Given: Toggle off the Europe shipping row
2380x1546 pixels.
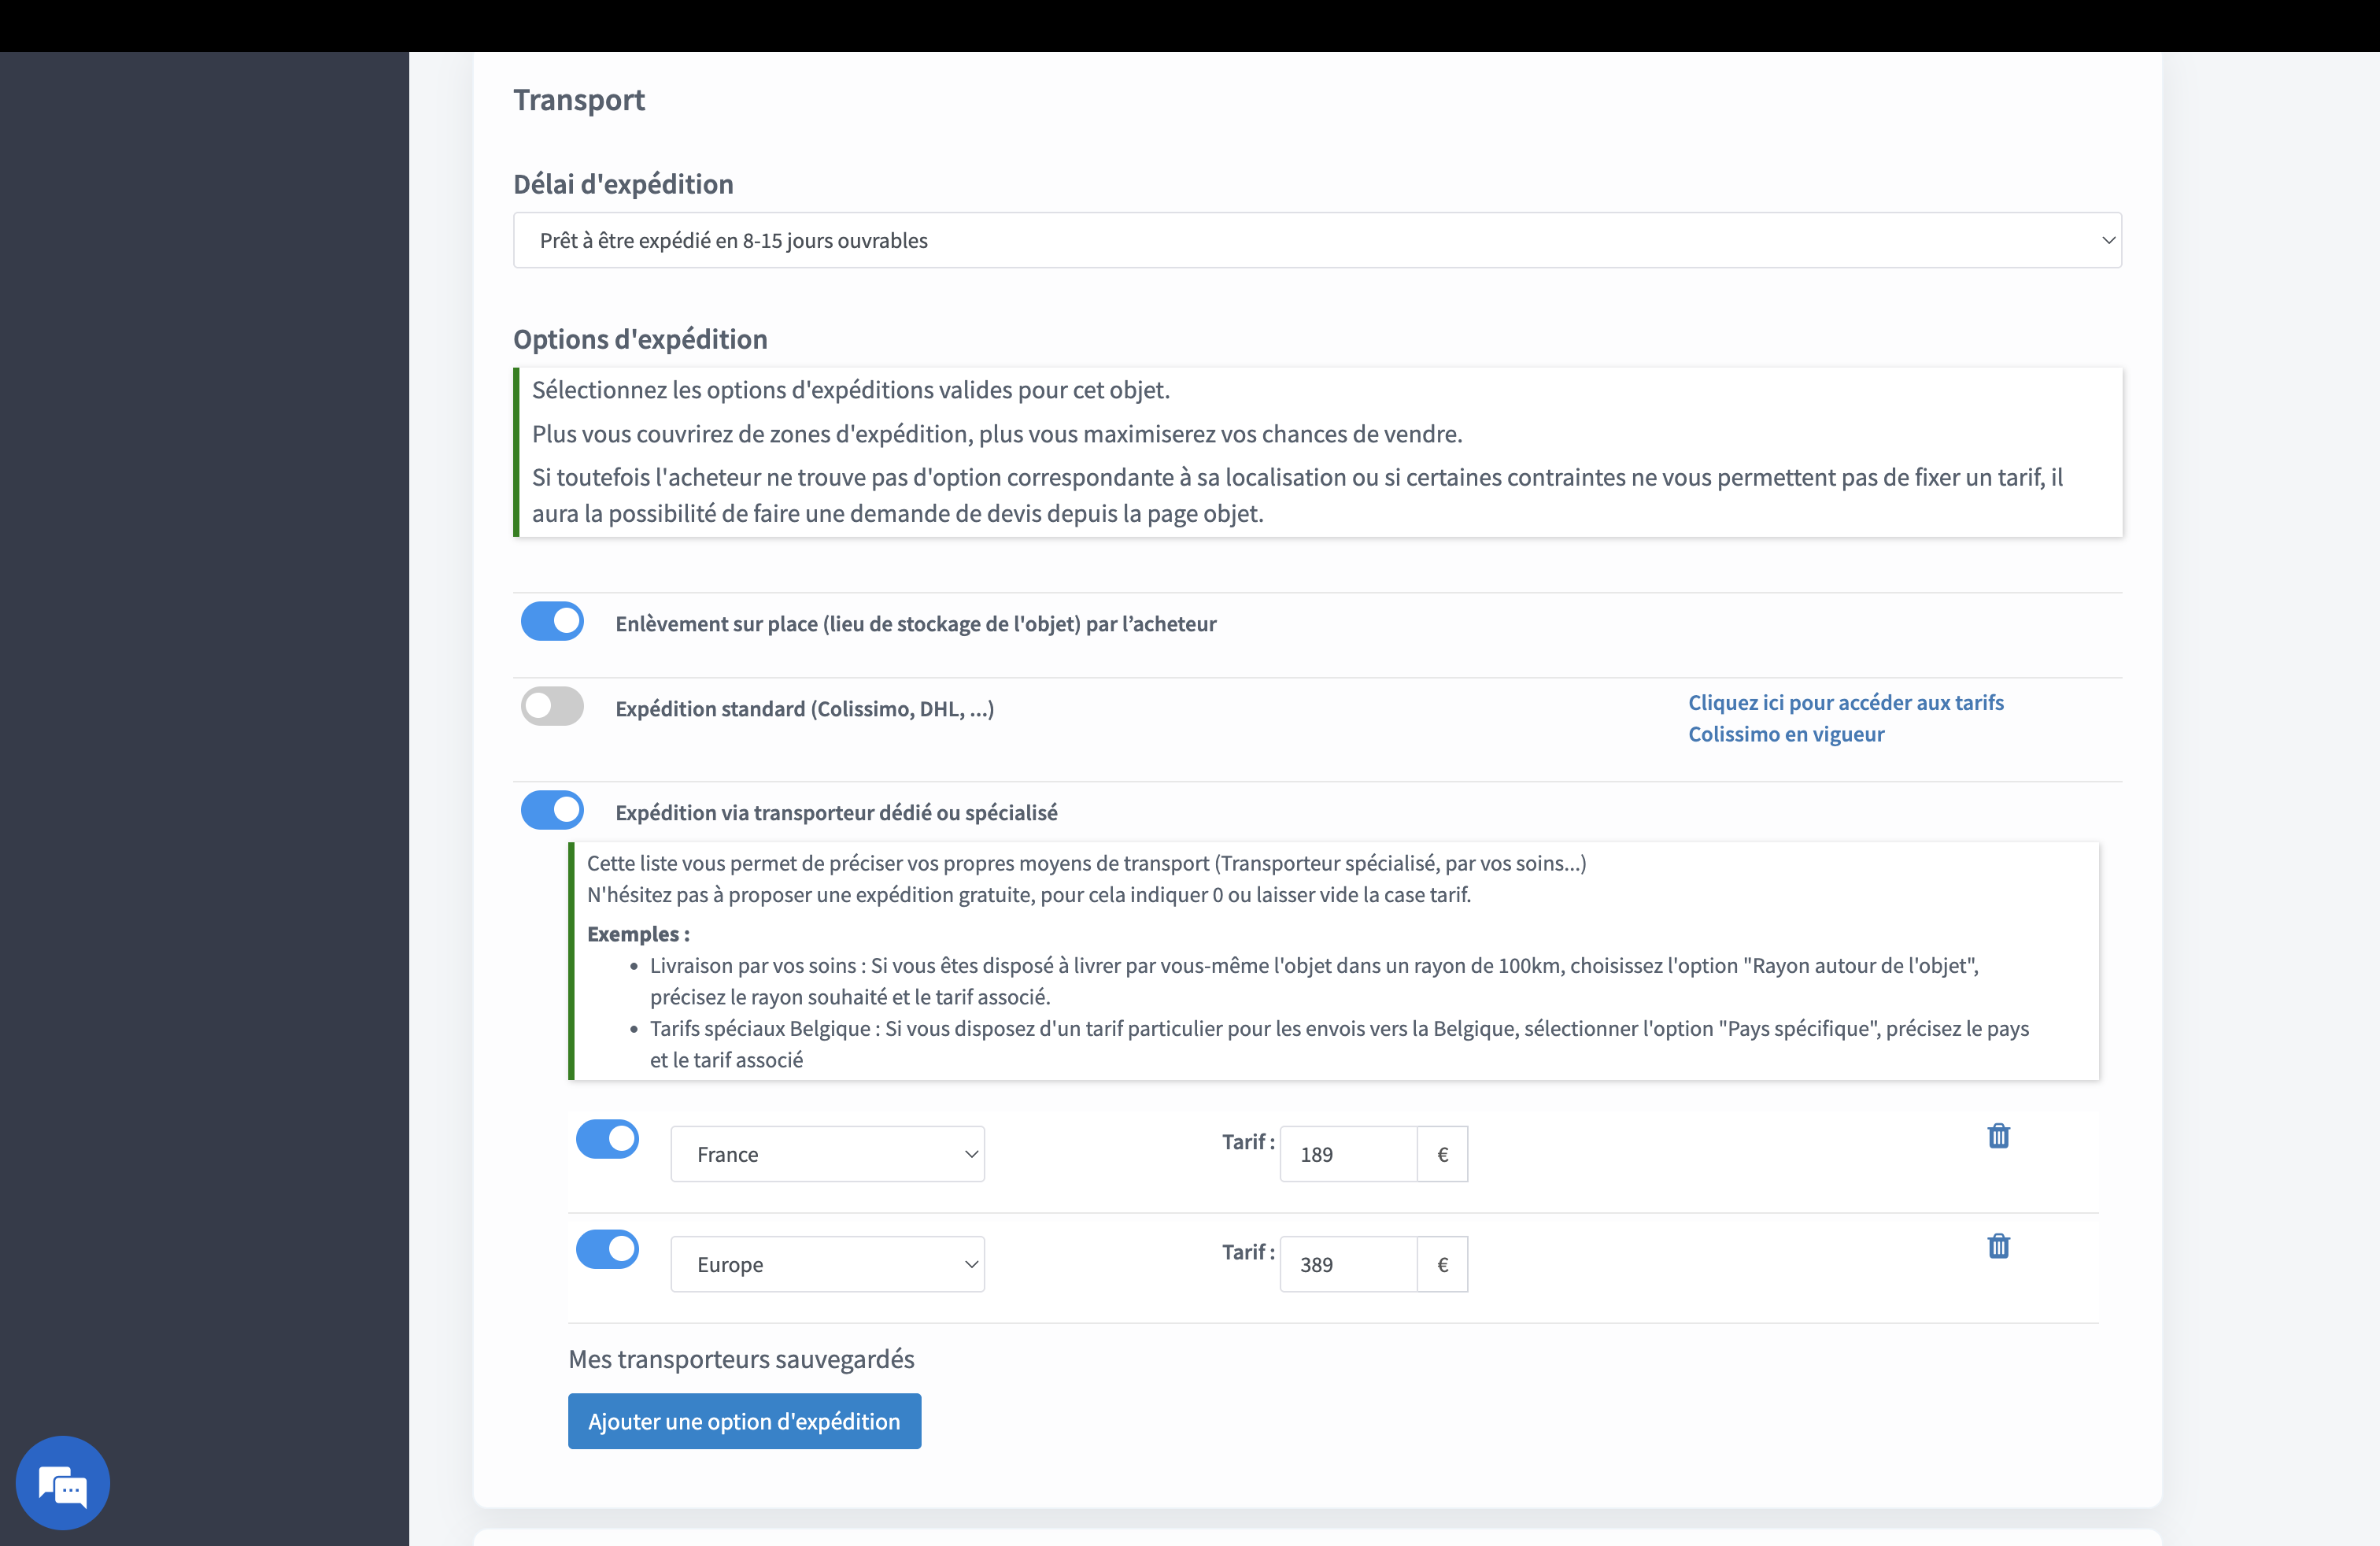Looking at the screenshot, I should (607, 1249).
